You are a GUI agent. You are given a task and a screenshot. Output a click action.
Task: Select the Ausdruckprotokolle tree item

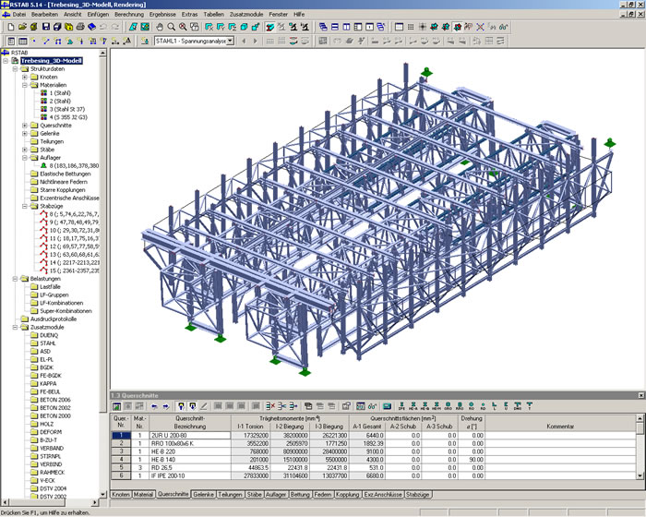point(54,319)
